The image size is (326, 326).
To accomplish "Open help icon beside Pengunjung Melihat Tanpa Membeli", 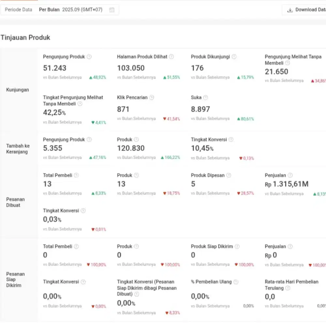I will pyautogui.click(x=288, y=63).
